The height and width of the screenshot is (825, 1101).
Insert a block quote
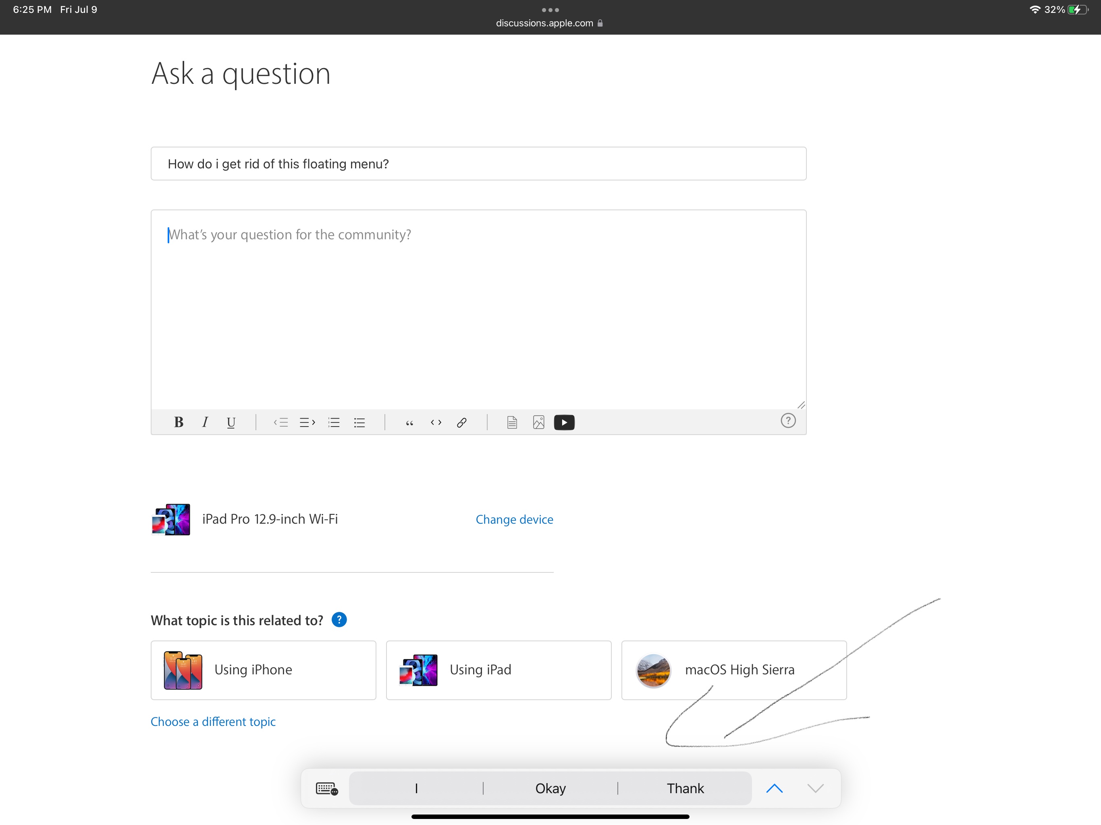click(x=409, y=423)
